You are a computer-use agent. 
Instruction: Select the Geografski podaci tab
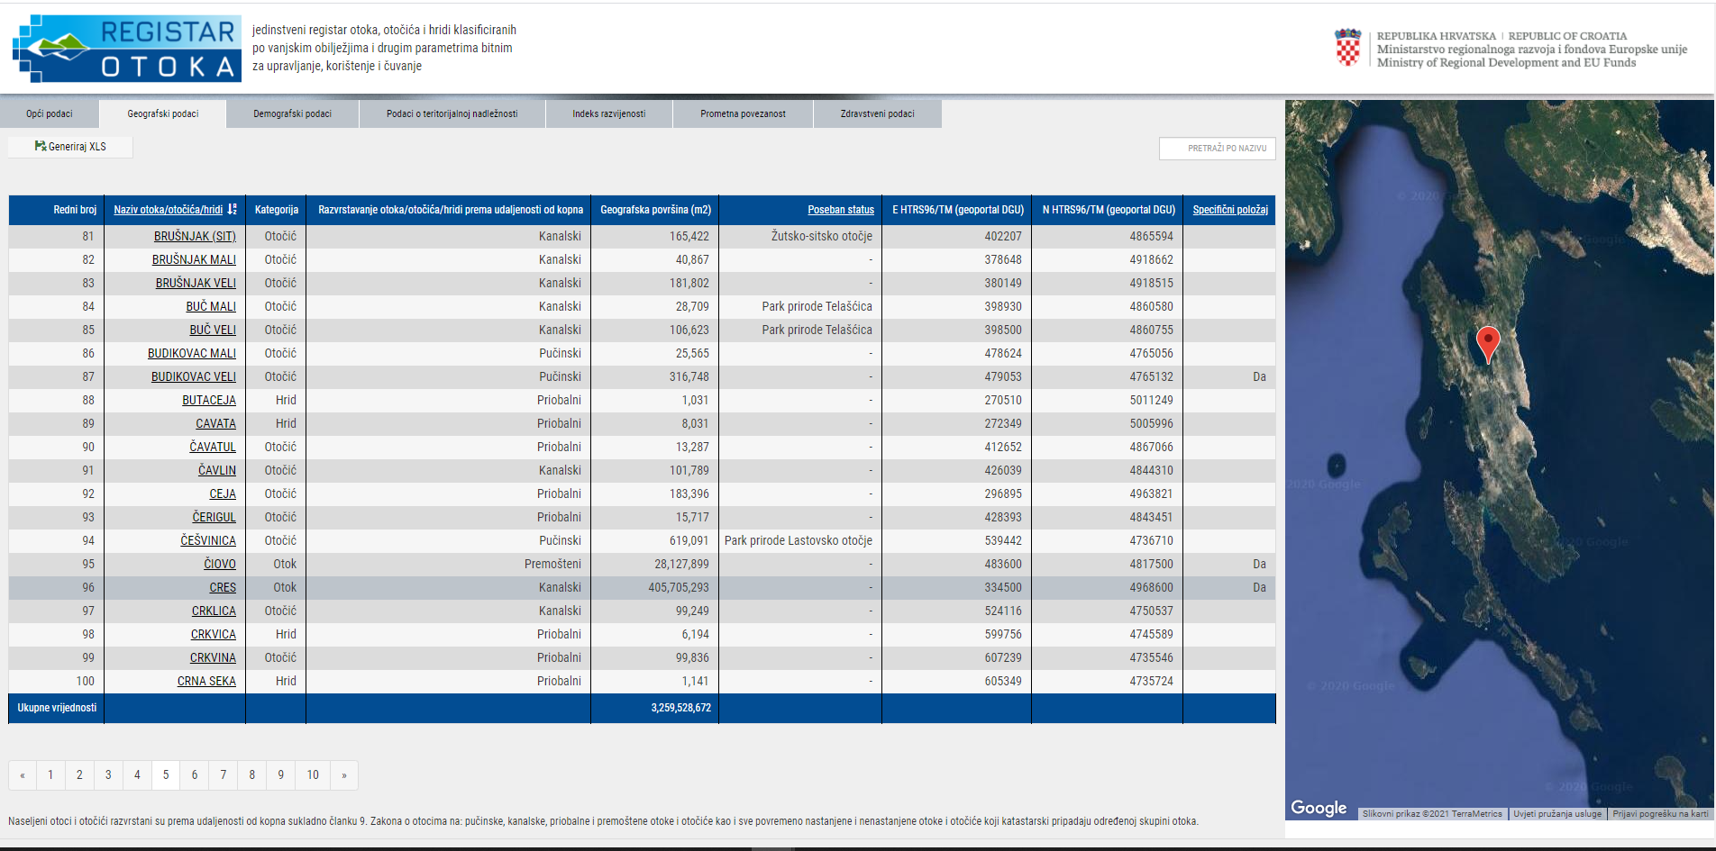163,114
